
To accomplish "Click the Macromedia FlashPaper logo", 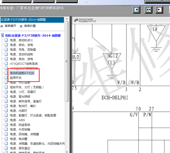I will pyautogui.click(x=85, y=20).
